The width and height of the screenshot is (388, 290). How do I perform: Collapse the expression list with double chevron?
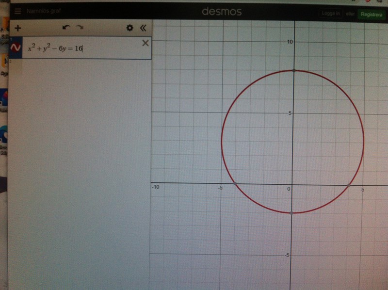pos(143,28)
